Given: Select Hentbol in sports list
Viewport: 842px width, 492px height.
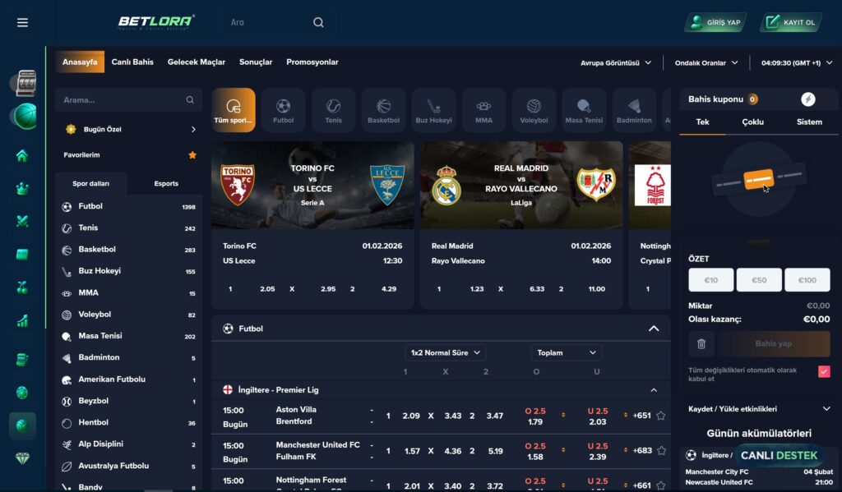Looking at the screenshot, I should 128,423.
